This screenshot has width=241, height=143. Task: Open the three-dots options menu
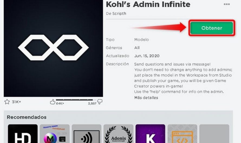coord(227,4)
